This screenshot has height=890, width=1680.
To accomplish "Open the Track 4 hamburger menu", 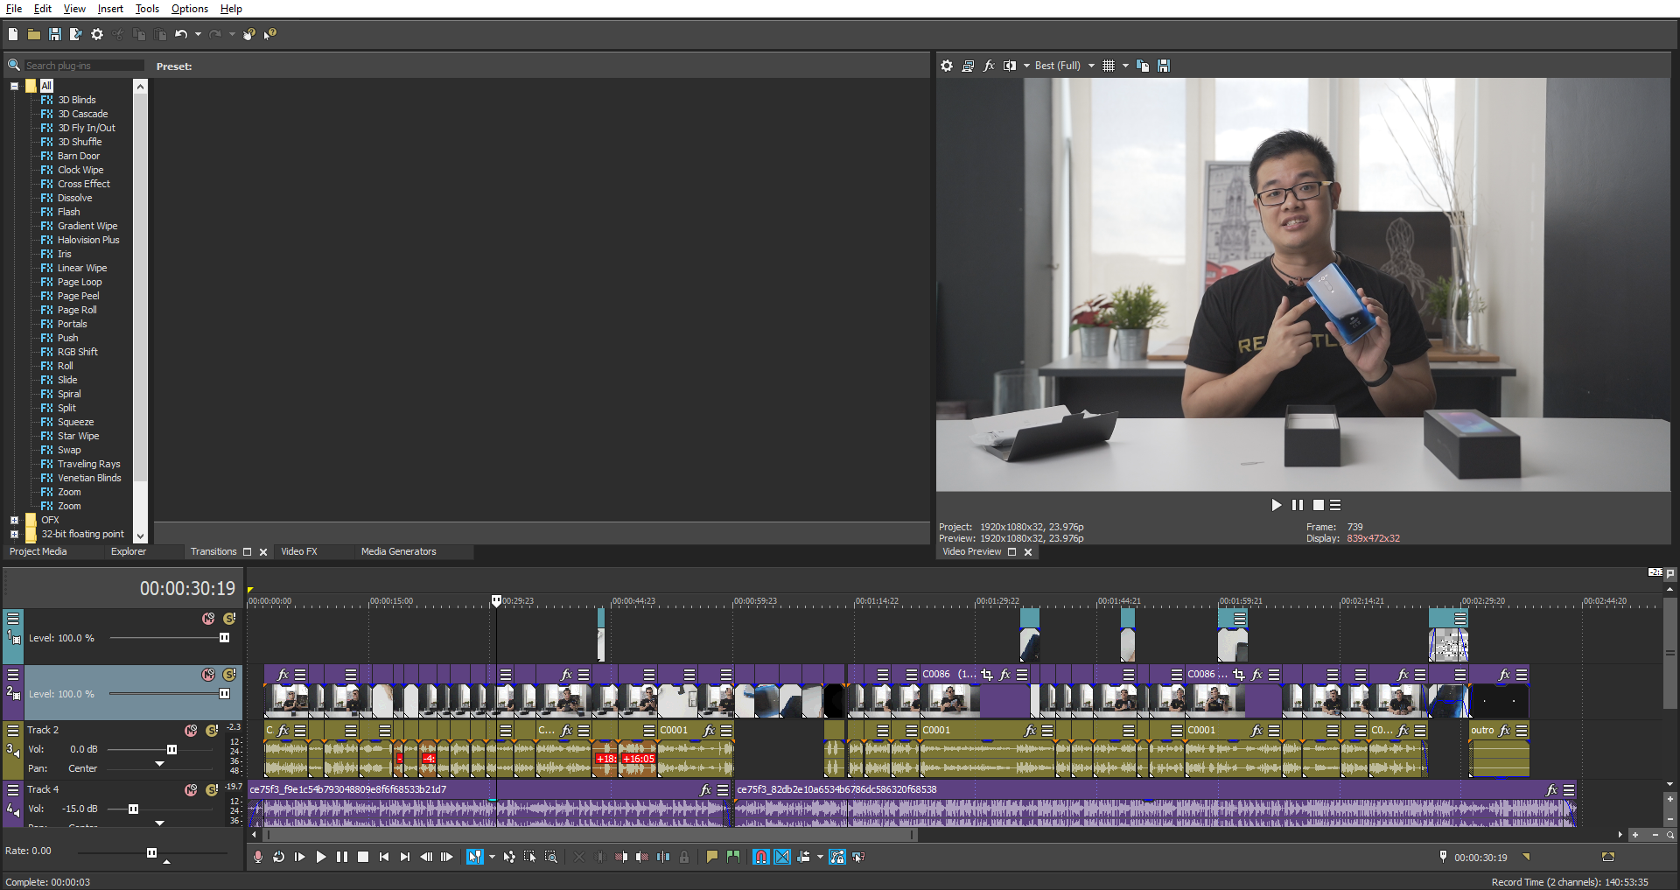I will pos(13,789).
